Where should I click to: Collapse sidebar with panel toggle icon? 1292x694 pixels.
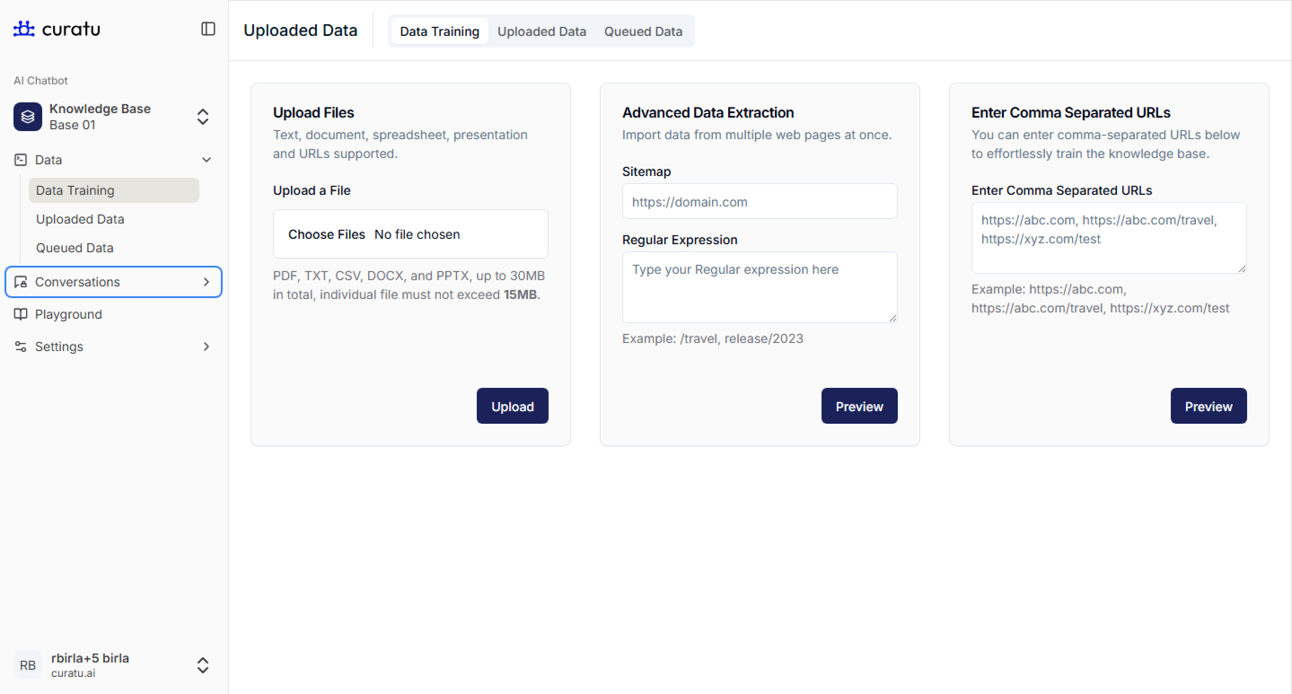pyautogui.click(x=208, y=29)
